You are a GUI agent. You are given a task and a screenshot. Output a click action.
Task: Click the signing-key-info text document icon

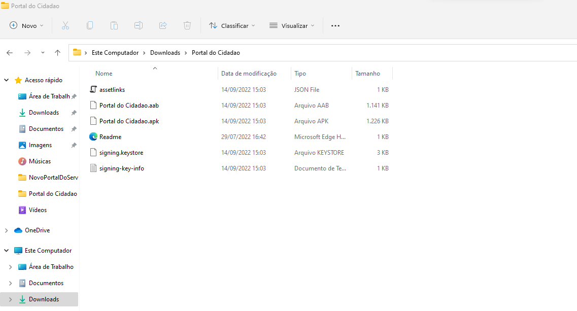pos(93,168)
